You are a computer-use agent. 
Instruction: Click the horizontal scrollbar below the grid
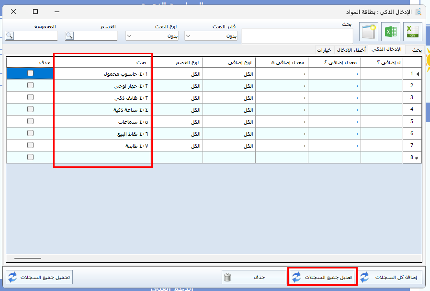28,258
